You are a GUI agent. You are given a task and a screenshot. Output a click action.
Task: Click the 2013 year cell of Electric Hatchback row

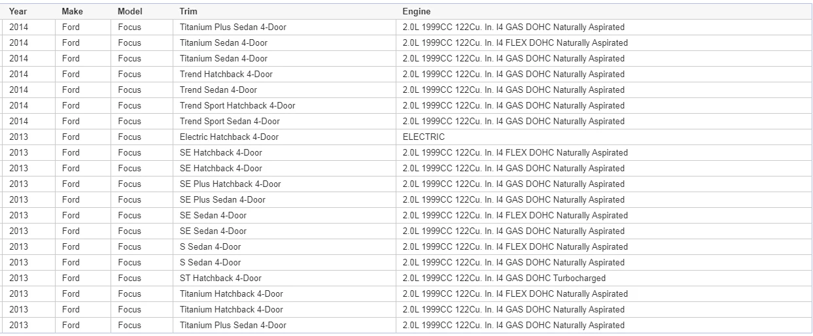(x=19, y=137)
